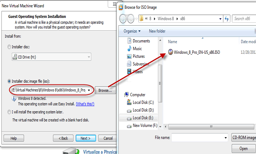Select Pictures in the navigation pane

coord(139,56)
